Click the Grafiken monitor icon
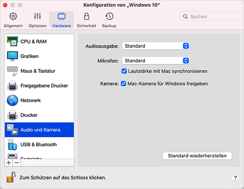The width and height of the screenshot is (244, 189). click(12, 56)
